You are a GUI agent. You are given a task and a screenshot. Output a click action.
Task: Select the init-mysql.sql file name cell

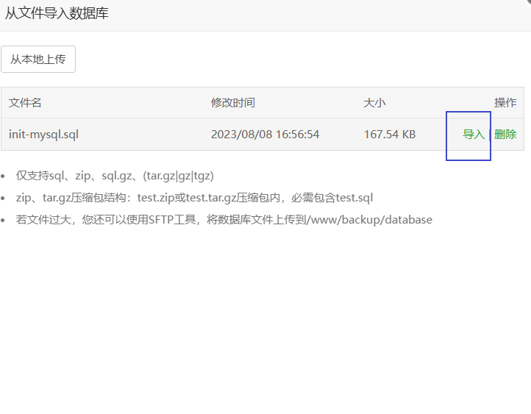coord(43,135)
